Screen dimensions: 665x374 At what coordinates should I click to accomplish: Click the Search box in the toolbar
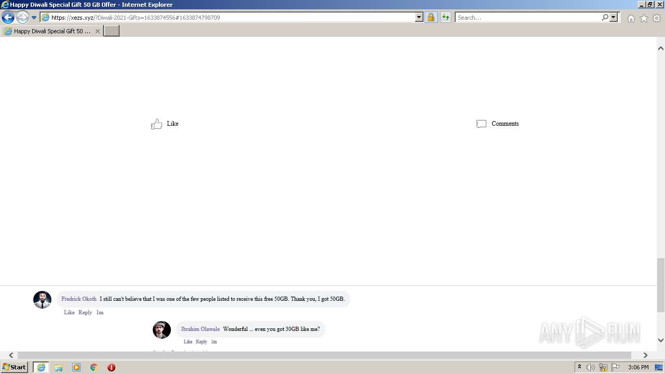(528, 18)
